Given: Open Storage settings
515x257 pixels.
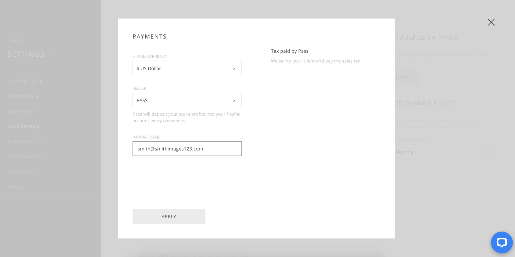Looking at the screenshot, I should coord(16,187).
